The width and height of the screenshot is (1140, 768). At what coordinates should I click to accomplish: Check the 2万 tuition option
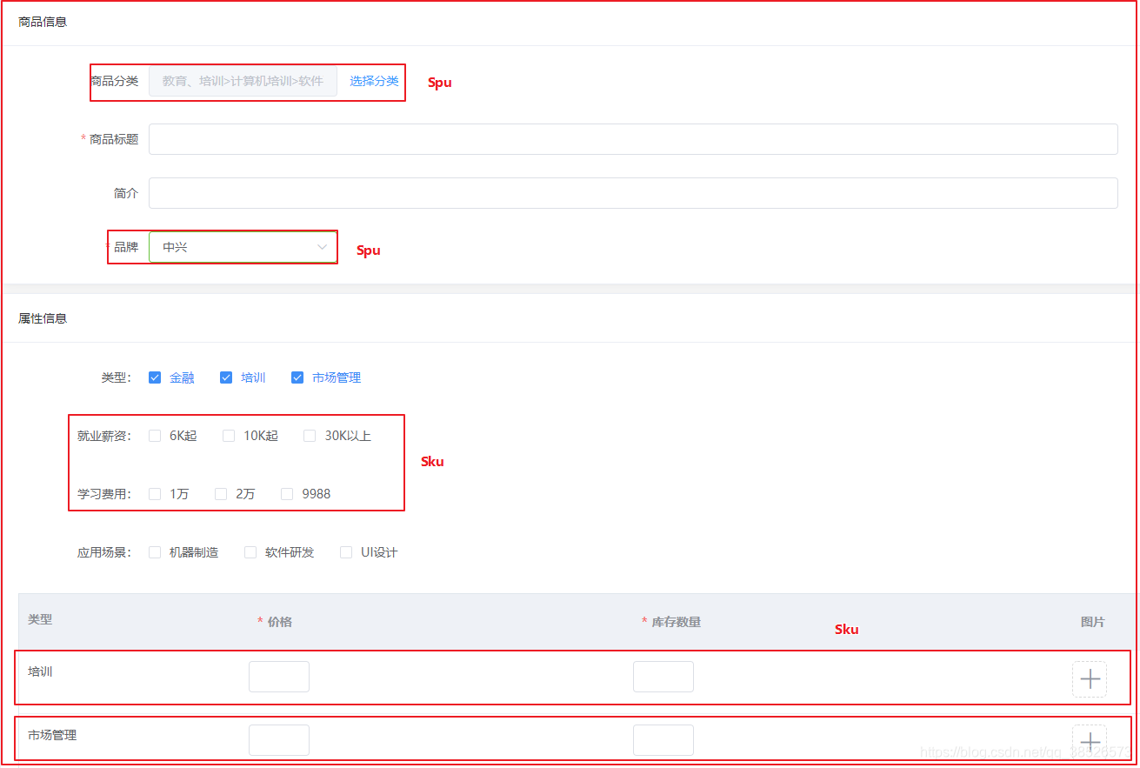(221, 494)
